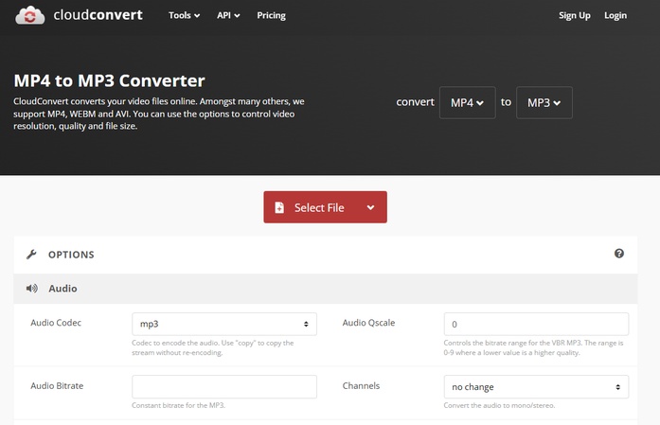
Task: Go to the Pricing page
Action: 271,15
